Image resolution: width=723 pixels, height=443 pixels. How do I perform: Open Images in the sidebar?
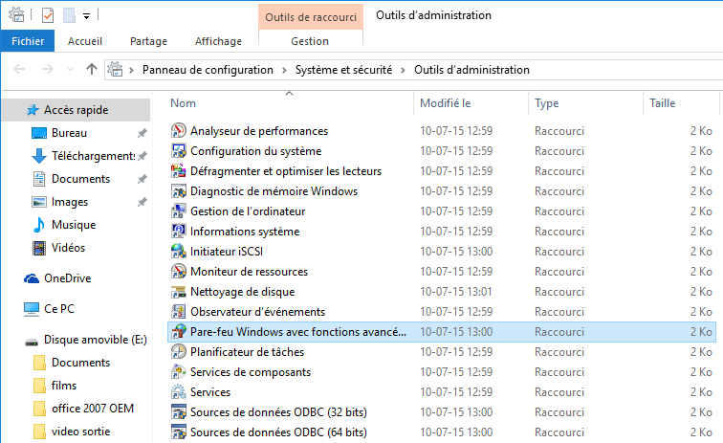pyautogui.click(x=70, y=202)
